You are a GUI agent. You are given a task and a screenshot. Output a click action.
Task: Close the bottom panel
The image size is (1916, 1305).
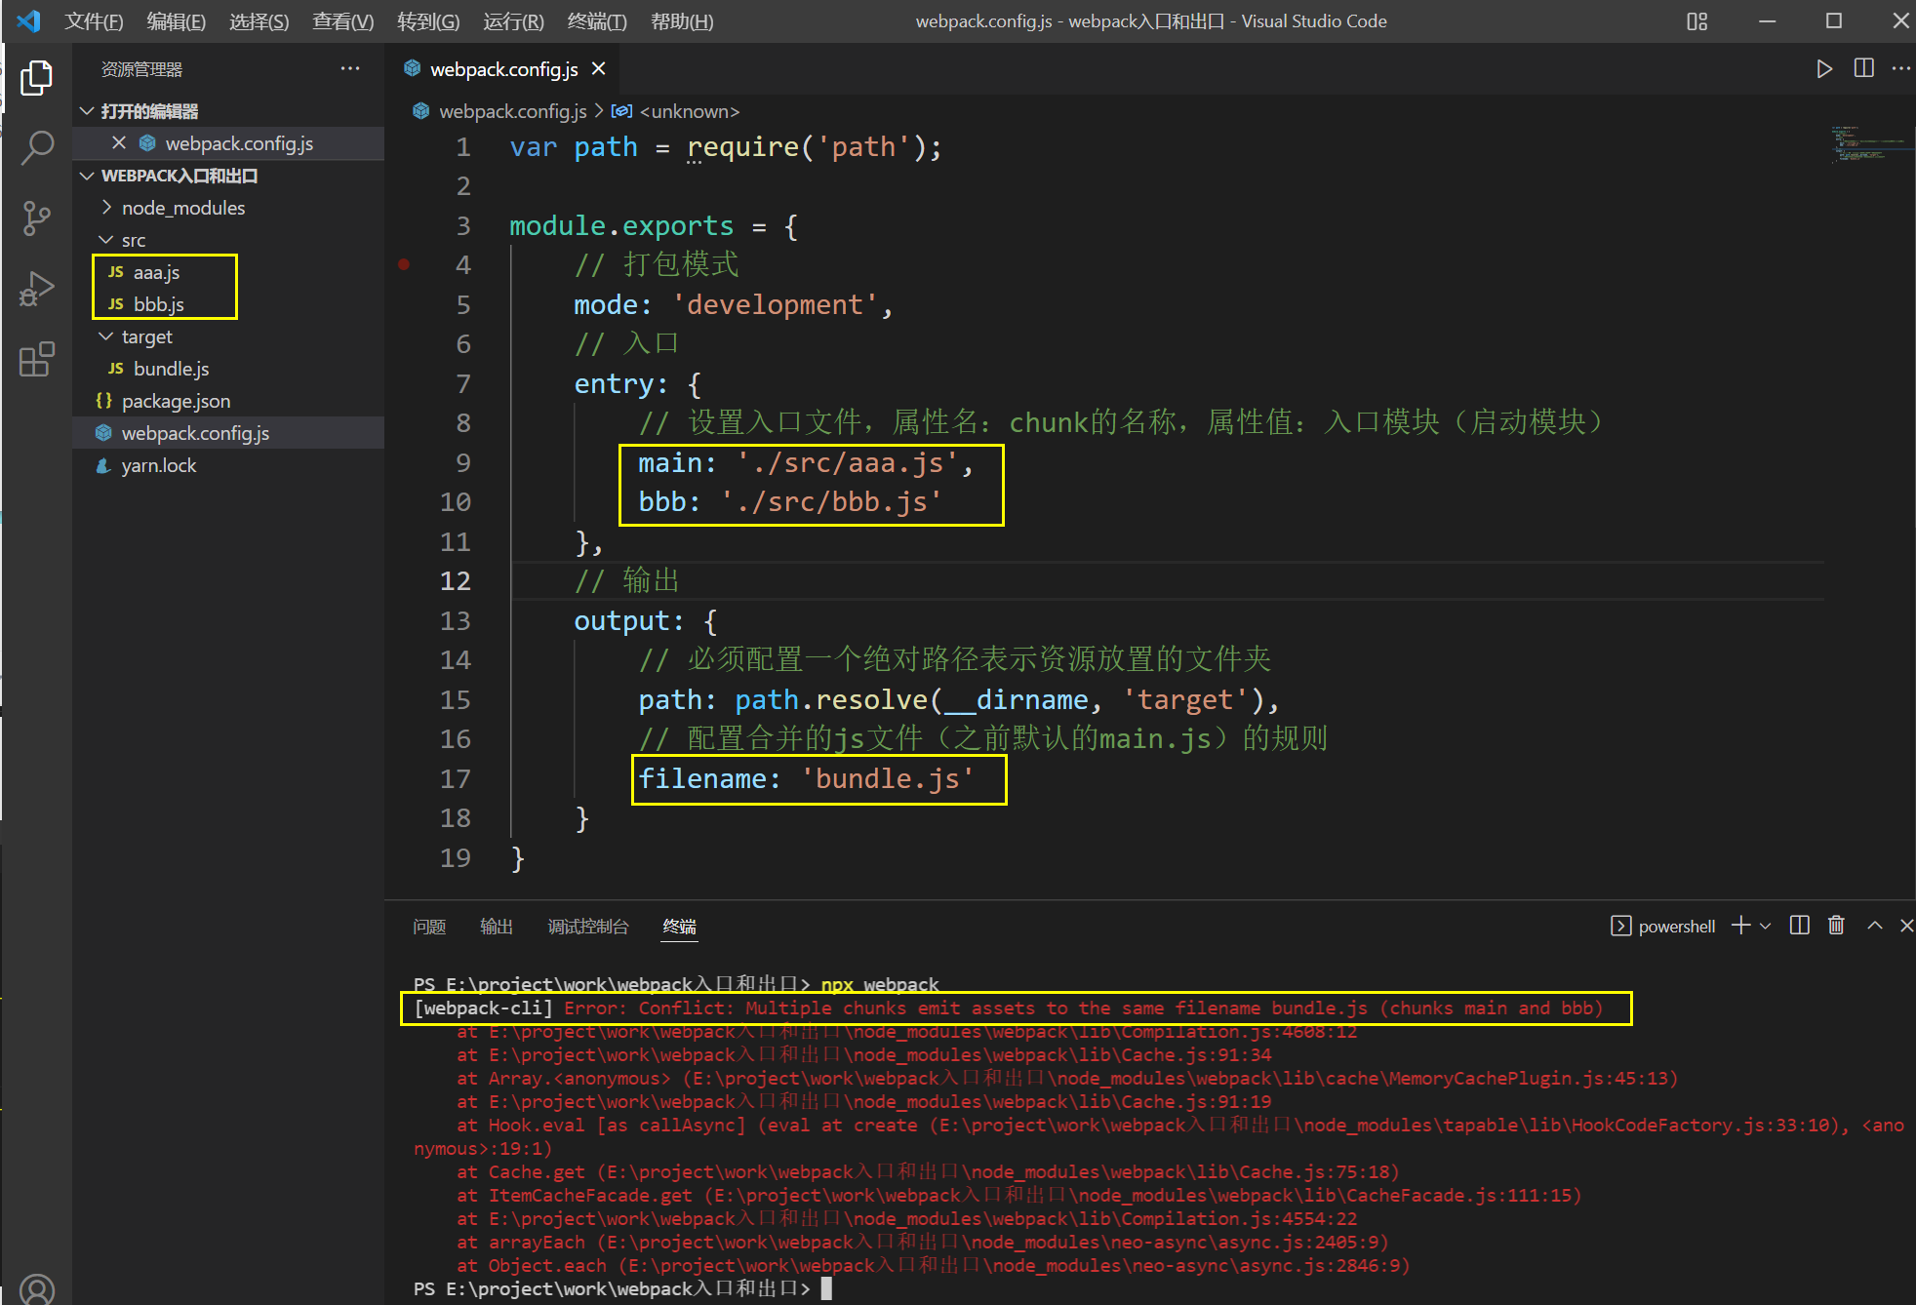1905,926
